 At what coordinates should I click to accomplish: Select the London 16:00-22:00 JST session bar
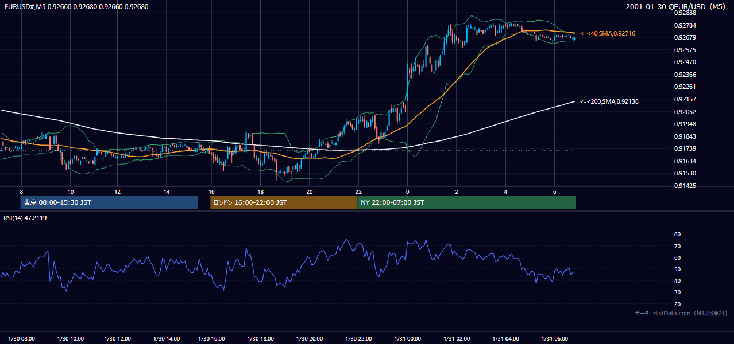coord(284,202)
